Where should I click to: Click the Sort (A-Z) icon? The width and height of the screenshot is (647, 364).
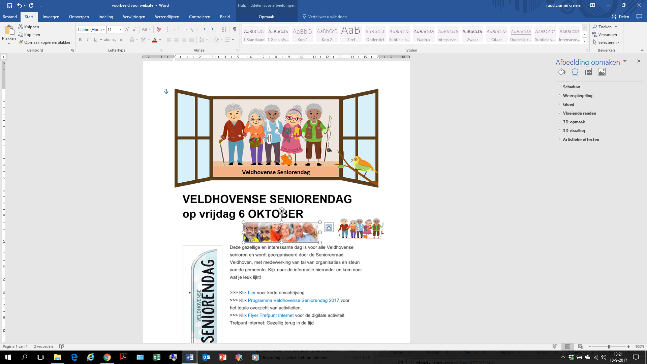click(x=224, y=30)
